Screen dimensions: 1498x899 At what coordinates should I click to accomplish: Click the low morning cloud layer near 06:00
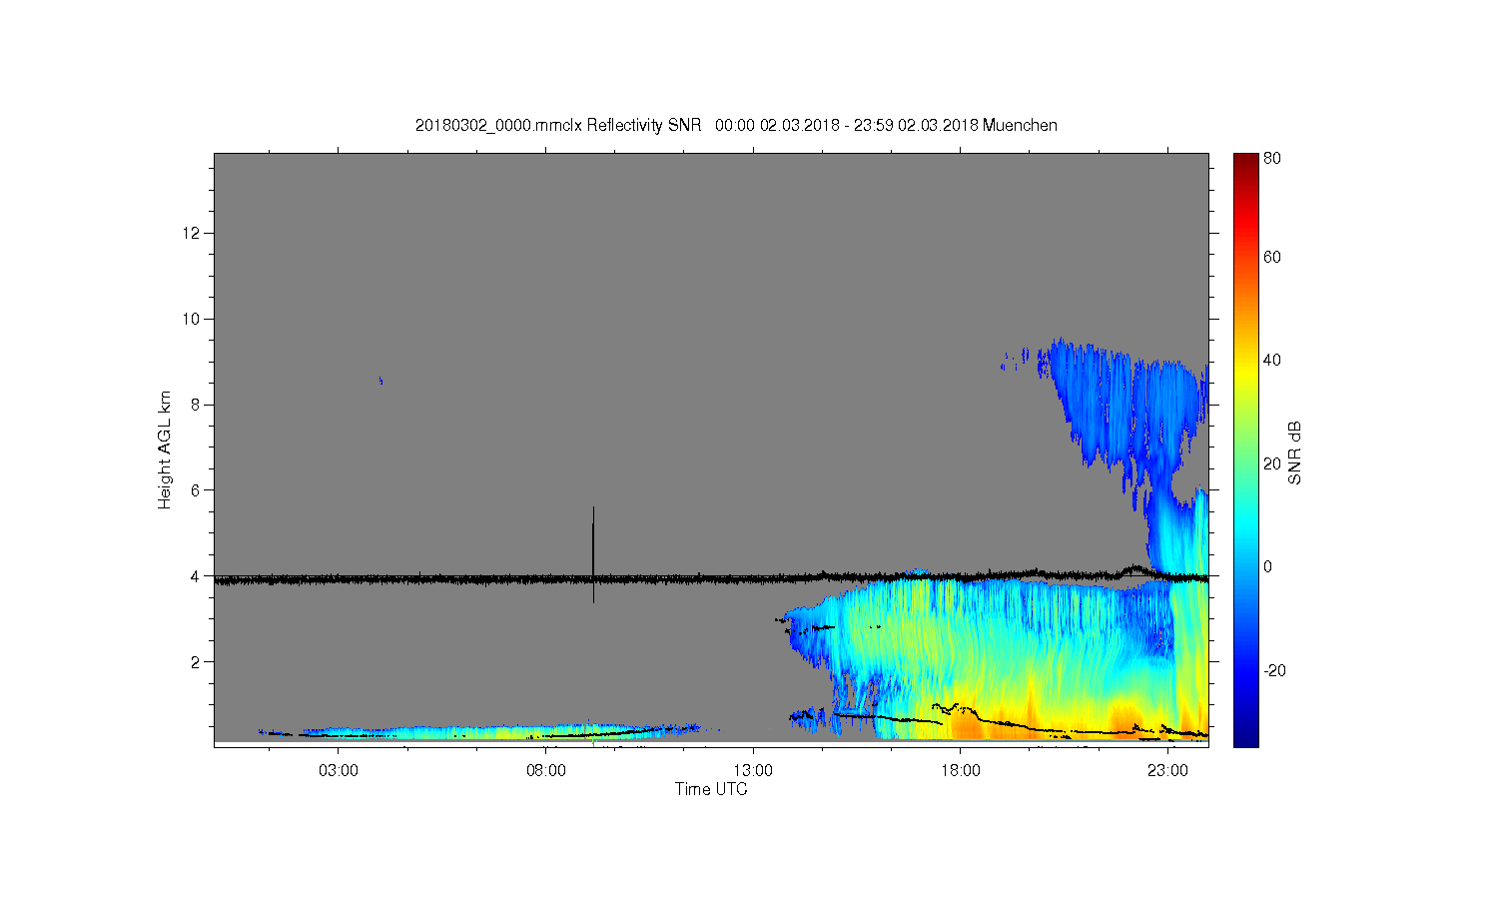[479, 731]
